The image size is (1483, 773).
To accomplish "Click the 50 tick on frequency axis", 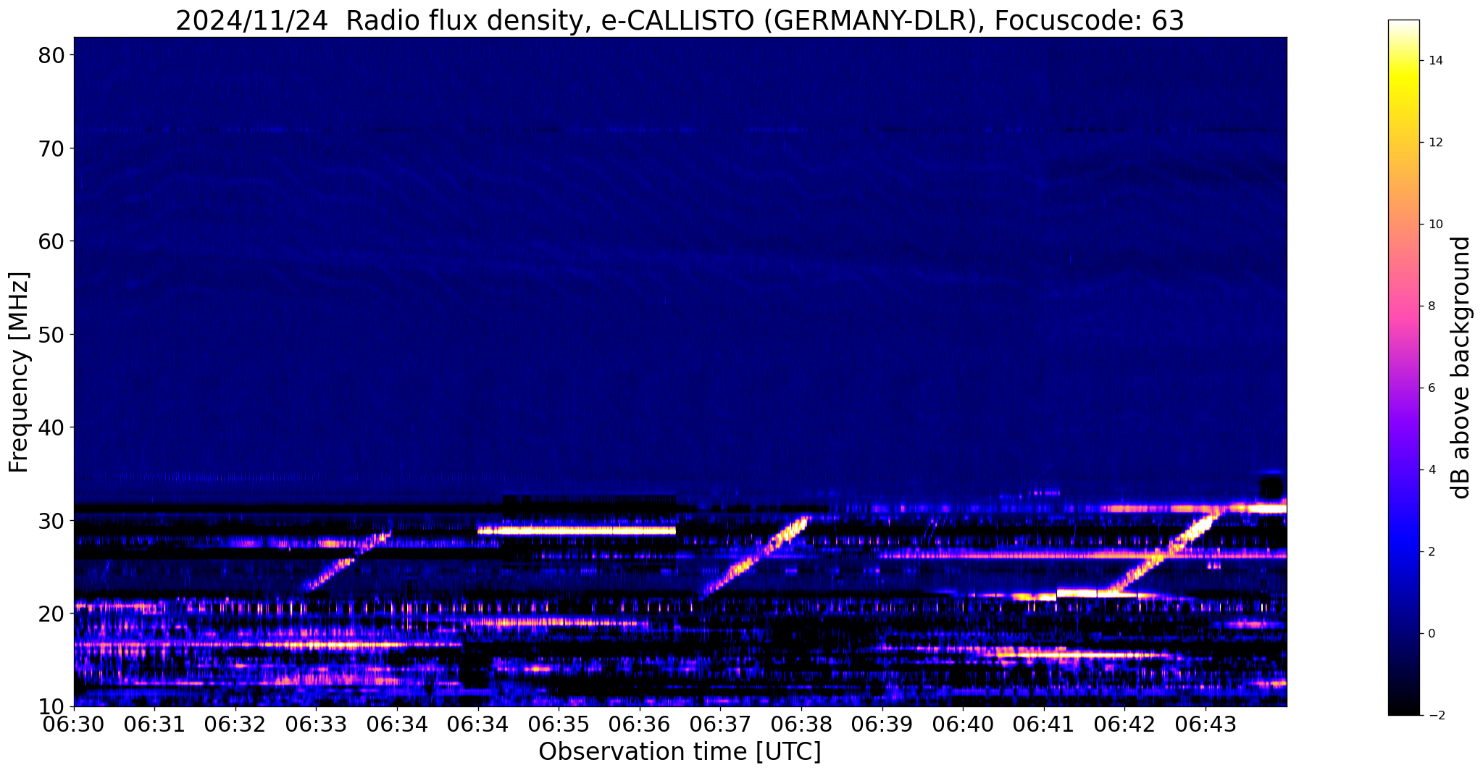I will (52, 334).
